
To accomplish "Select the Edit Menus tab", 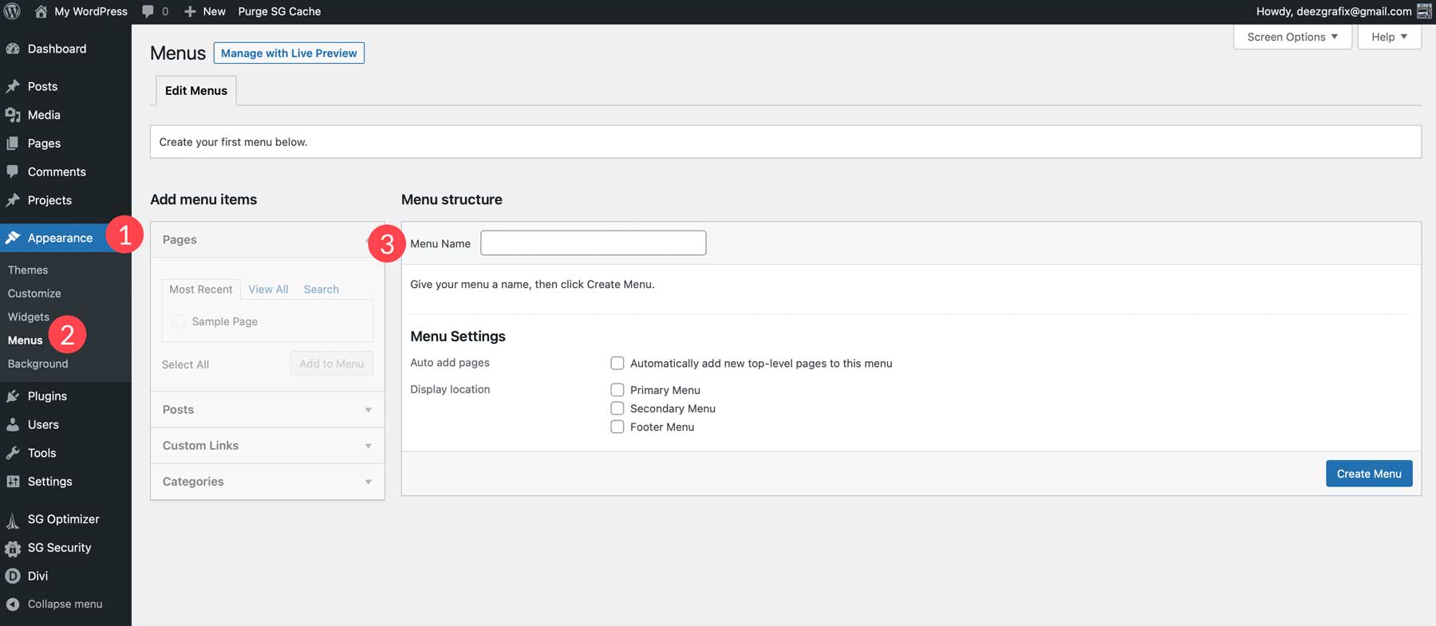I will pyautogui.click(x=196, y=91).
